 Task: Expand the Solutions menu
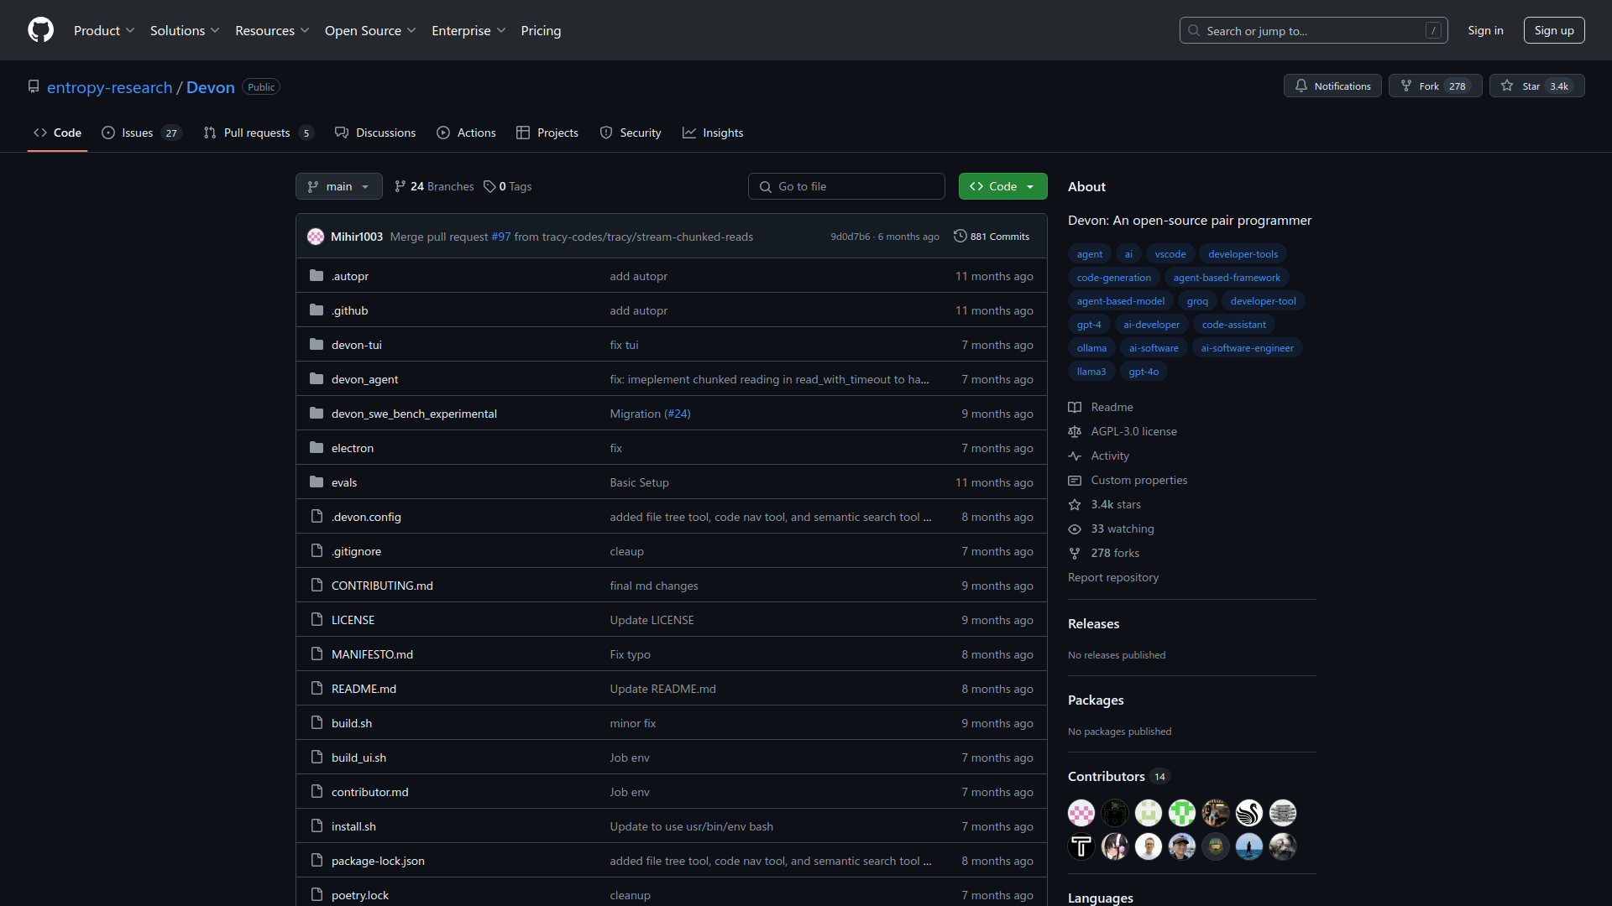[x=185, y=30]
